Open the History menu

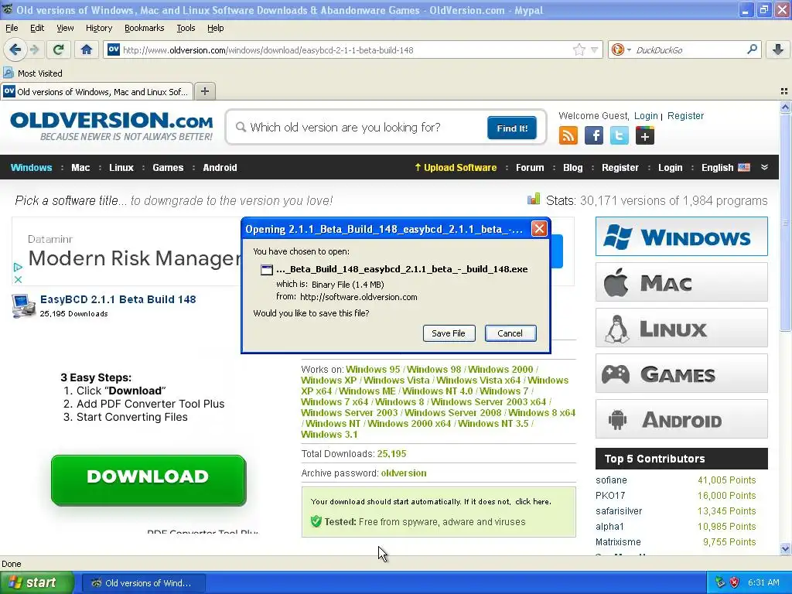pyautogui.click(x=98, y=28)
